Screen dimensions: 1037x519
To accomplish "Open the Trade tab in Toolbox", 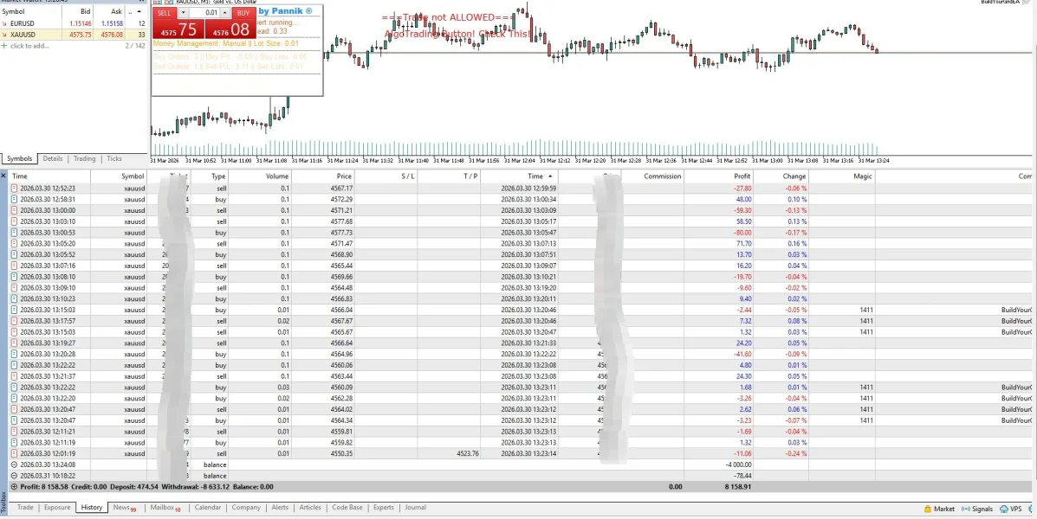I will click(25, 508).
